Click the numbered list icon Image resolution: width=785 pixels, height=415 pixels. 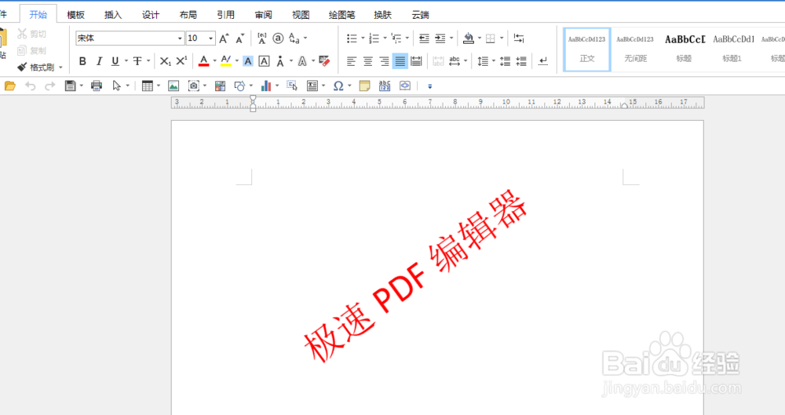[374, 38]
